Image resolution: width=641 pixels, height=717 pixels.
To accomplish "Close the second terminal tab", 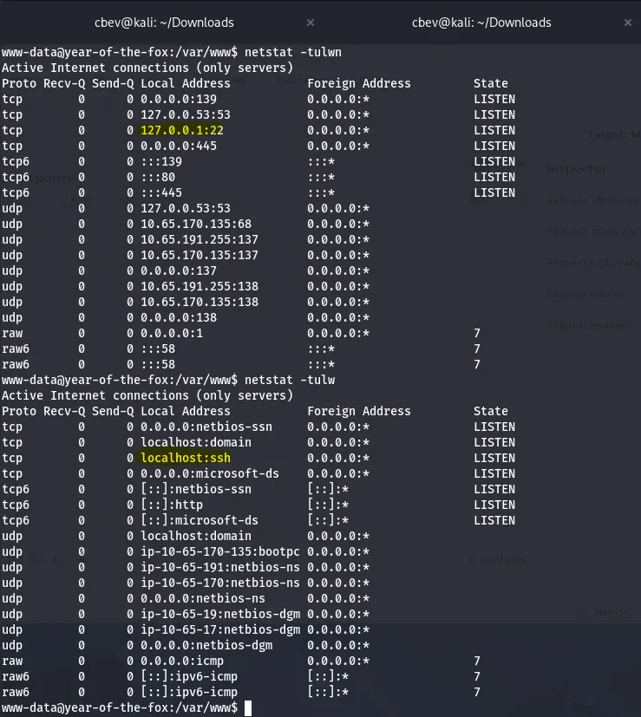I will click(628, 23).
